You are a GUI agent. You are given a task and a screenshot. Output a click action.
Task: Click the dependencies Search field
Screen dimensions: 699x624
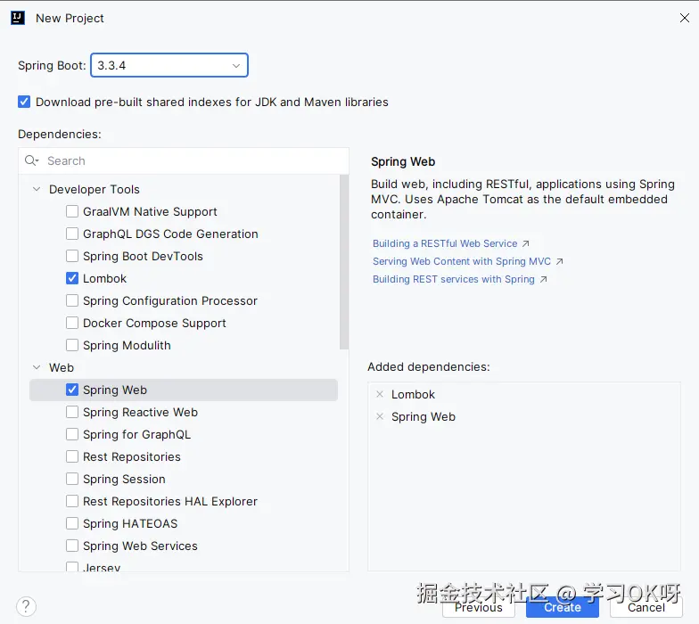pos(184,160)
